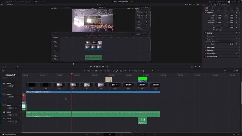This screenshot has width=242, height=136.
Task: Switch to the Inspector Audio tab
Action: (213, 9)
